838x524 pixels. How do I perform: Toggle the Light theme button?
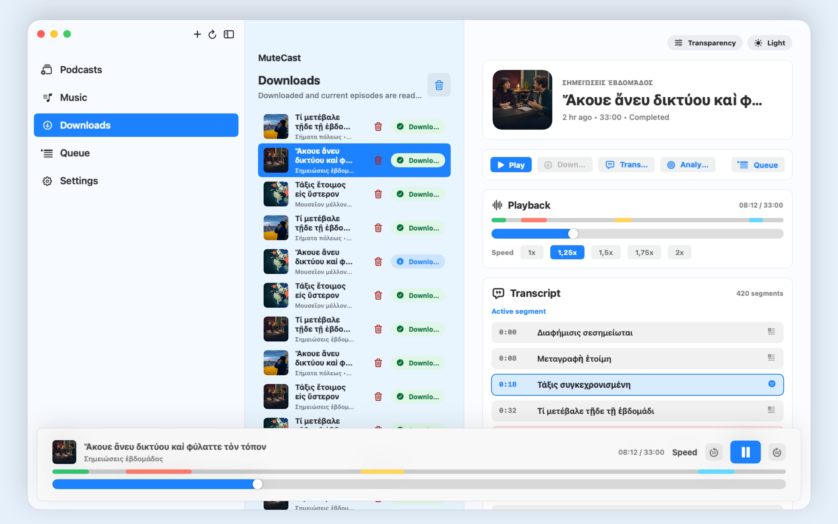pos(769,43)
